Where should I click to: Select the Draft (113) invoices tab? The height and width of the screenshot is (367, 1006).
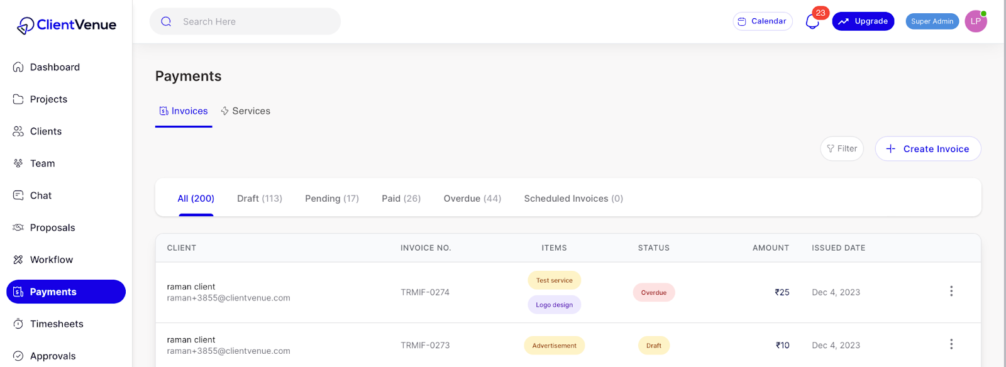(x=260, y=199)
